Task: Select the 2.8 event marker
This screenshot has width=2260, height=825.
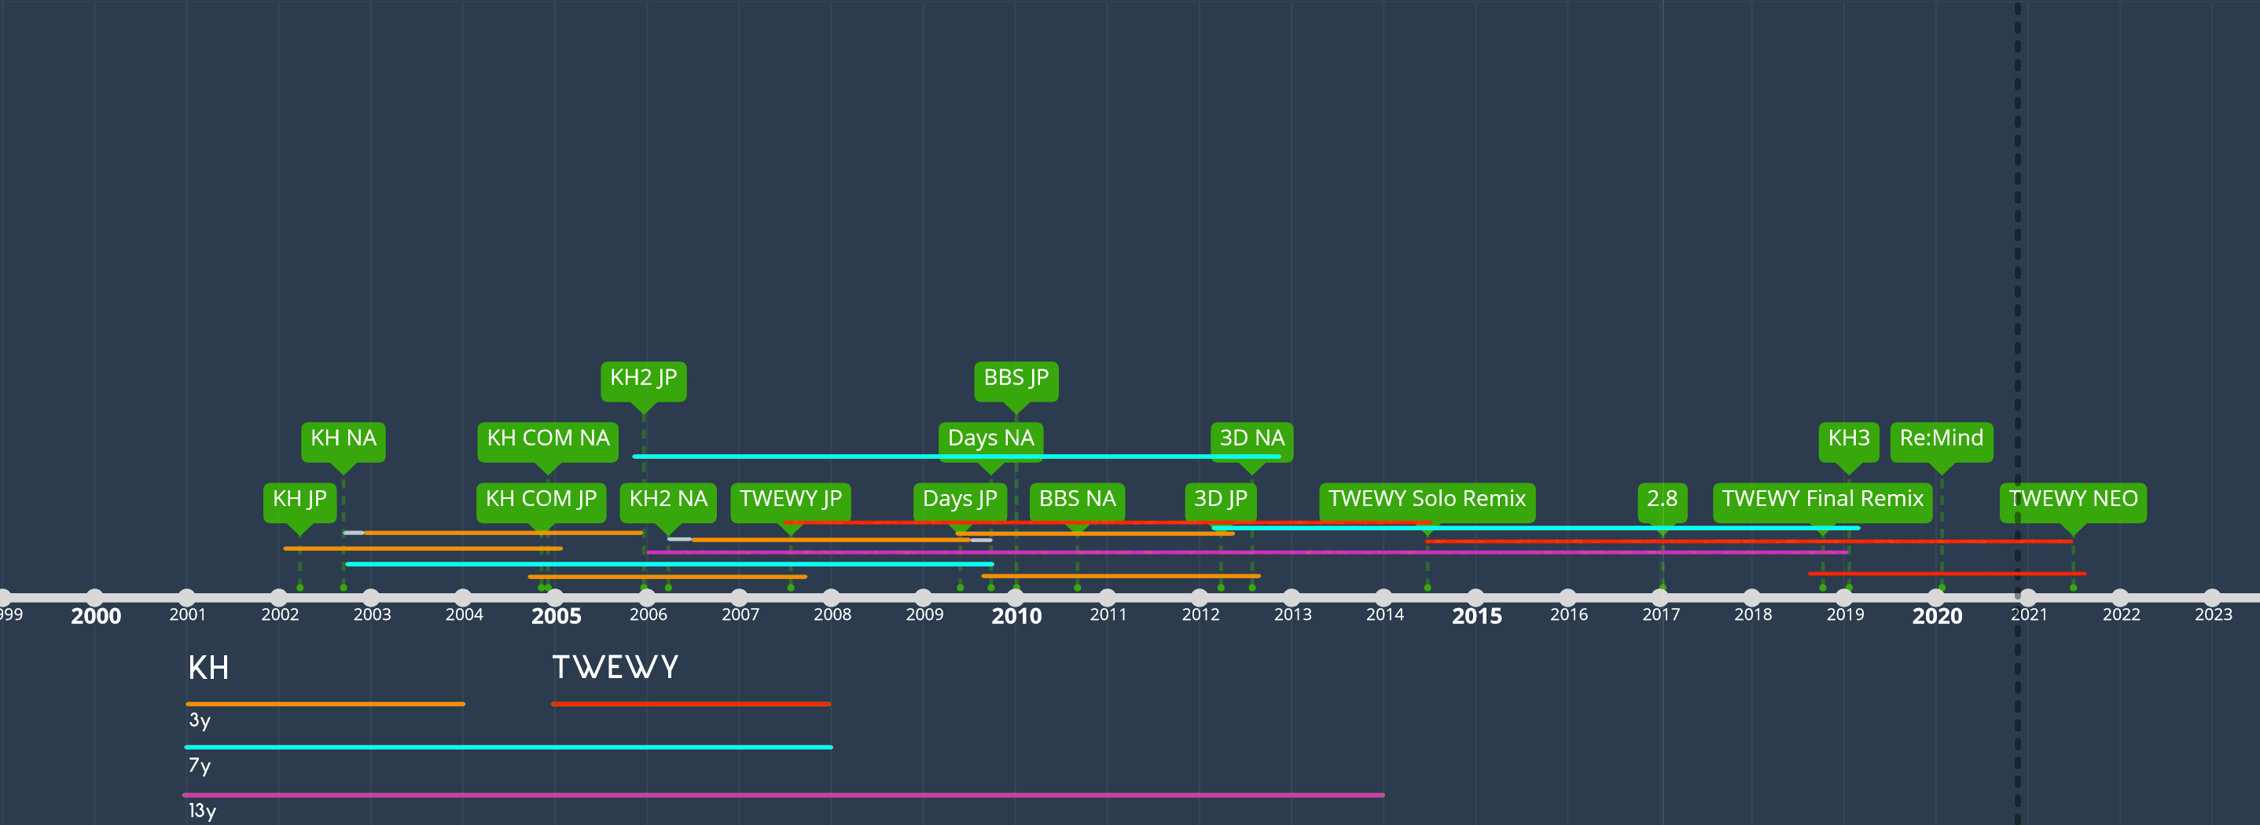Action: click(1662, 499)
